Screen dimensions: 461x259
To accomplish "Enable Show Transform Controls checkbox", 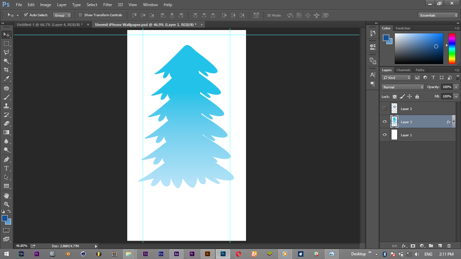I will (x=80, y=15).
